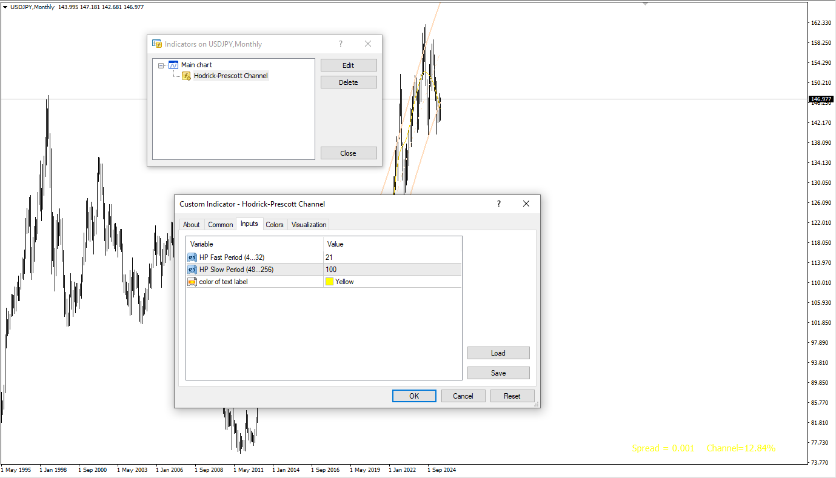
Task: Open the Colors tab
Action: [x=275, y=225]
